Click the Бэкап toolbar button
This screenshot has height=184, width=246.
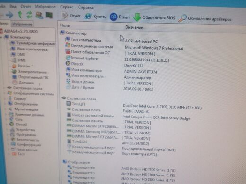coord(120,17)
